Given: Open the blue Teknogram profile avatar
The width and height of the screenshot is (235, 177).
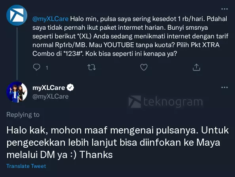Looking at the screenshot, I should coord(17,15).
